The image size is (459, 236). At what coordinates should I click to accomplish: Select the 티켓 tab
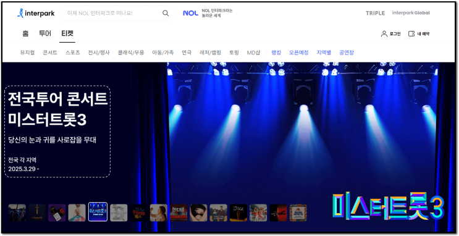pos(67,33)
